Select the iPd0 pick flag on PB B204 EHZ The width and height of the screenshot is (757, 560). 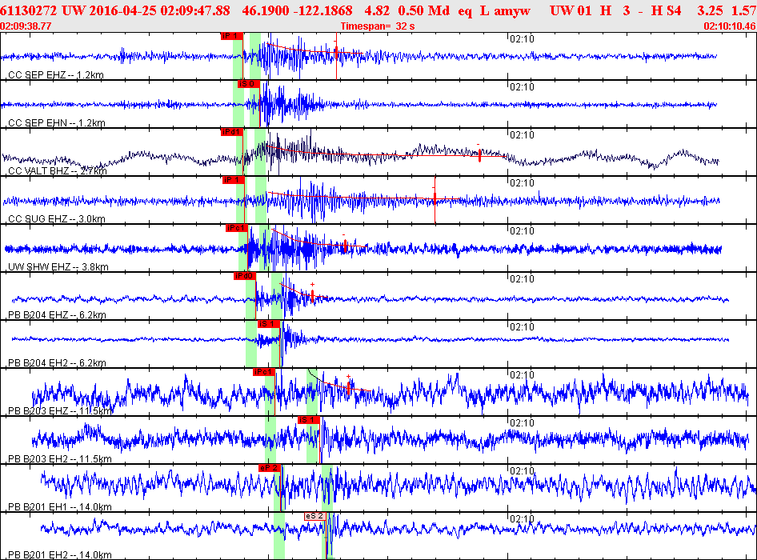point(244,276)
